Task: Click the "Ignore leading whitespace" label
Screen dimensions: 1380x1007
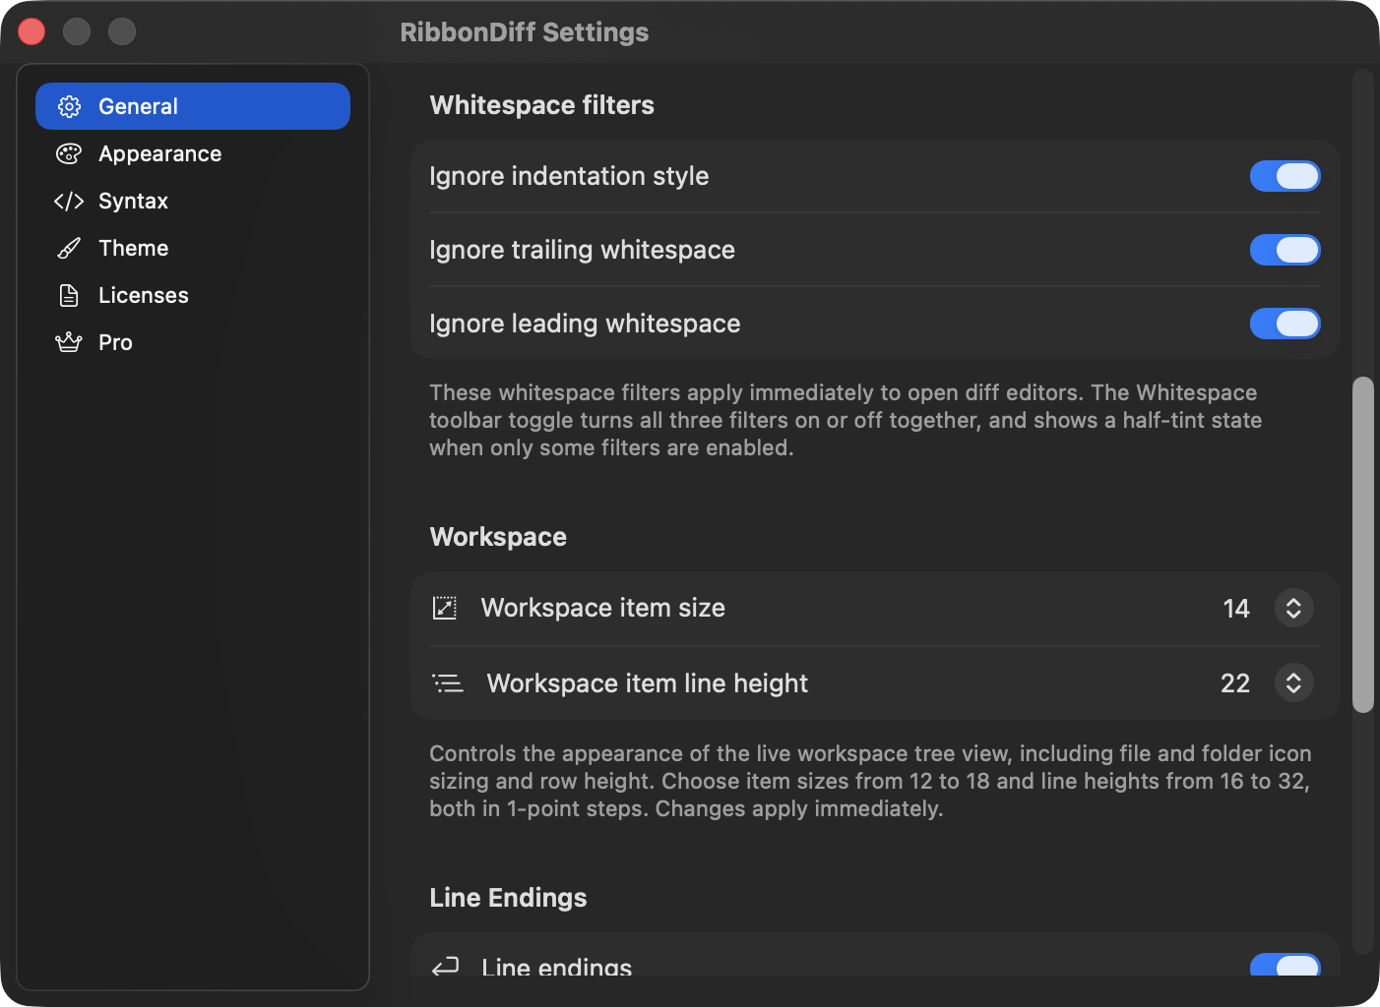Action: (585, 324)
